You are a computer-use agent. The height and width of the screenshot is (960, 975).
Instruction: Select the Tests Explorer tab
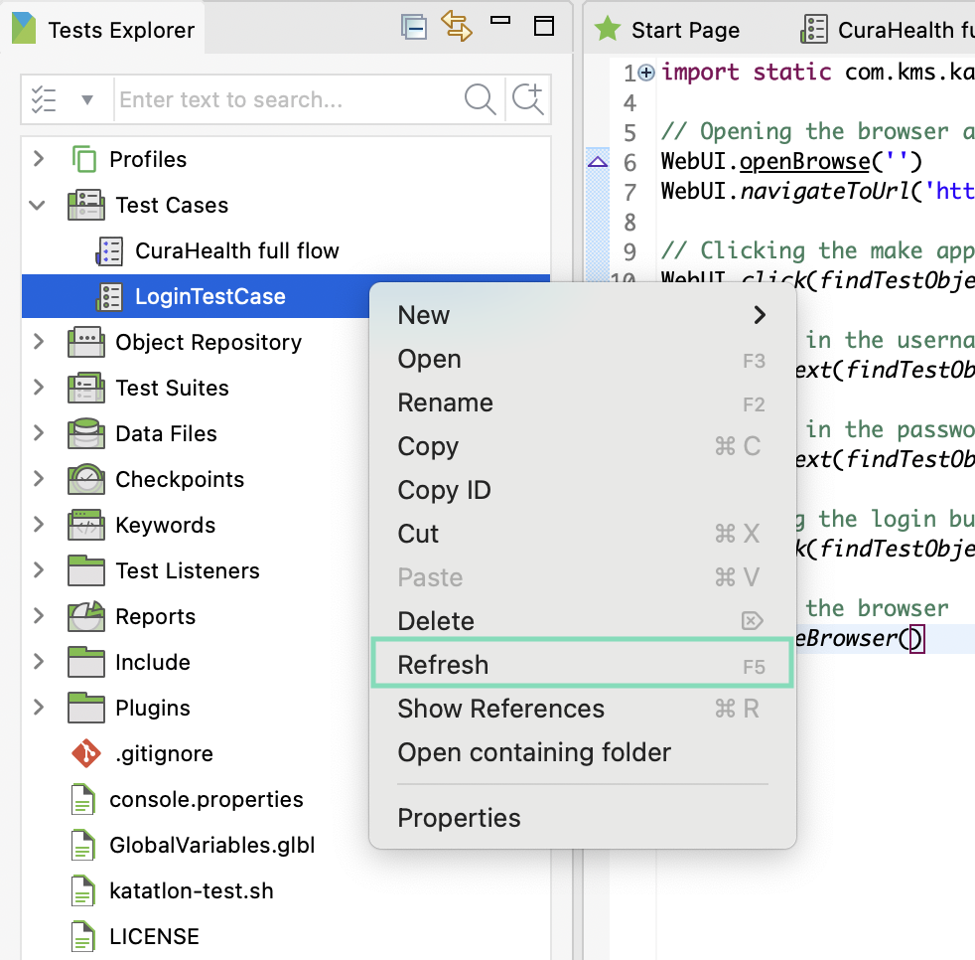click(x=104, y=29)
